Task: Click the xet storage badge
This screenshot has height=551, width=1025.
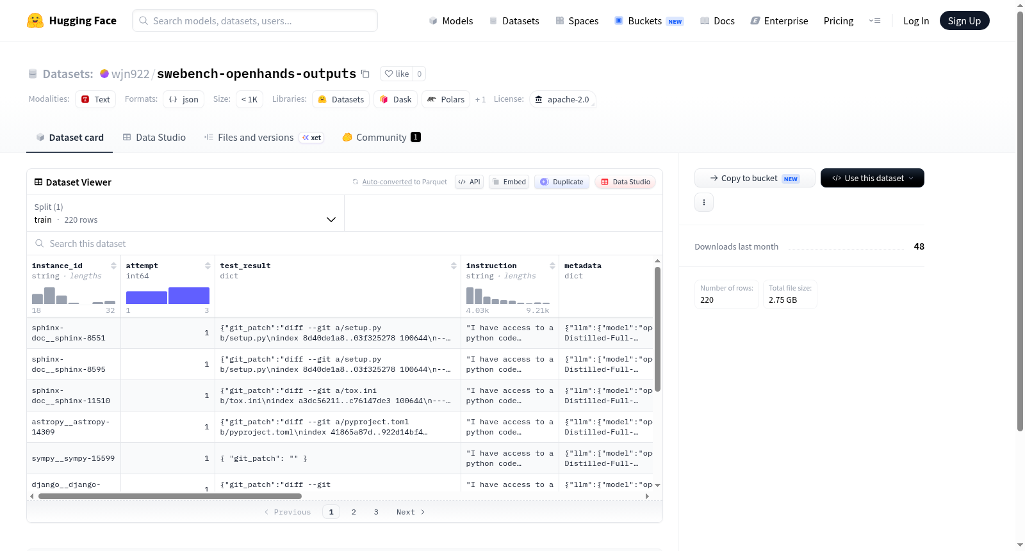Action: click(311, 138)
